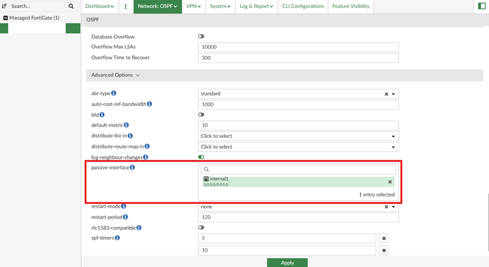
Task: Remove spf-timers value 5 entry
Action: pyautogui.click(x=384, y=238)
